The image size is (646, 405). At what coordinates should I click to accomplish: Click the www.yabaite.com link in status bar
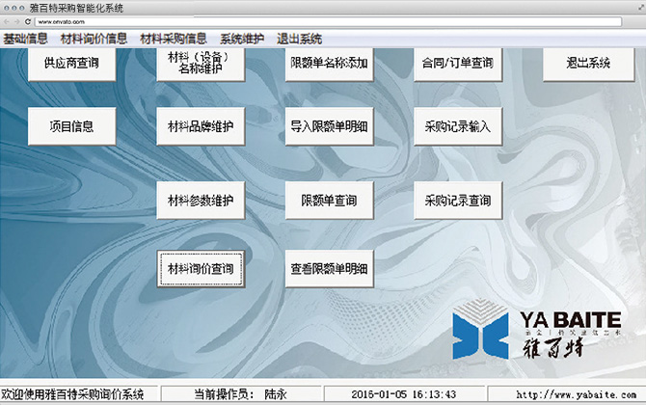tap(579, 394)
